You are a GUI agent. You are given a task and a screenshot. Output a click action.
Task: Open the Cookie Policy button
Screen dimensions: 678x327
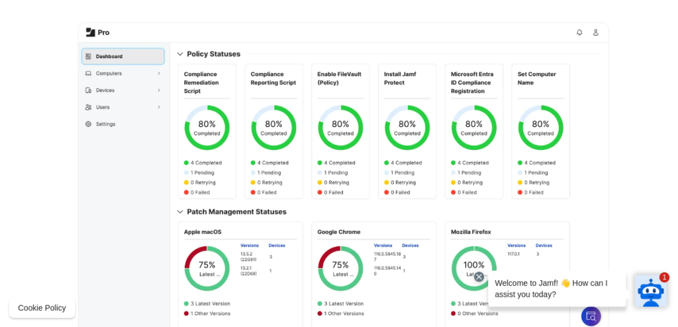tap(42, 308)
